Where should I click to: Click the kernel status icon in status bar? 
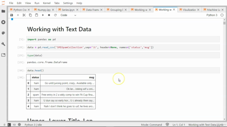click(20, 125)
